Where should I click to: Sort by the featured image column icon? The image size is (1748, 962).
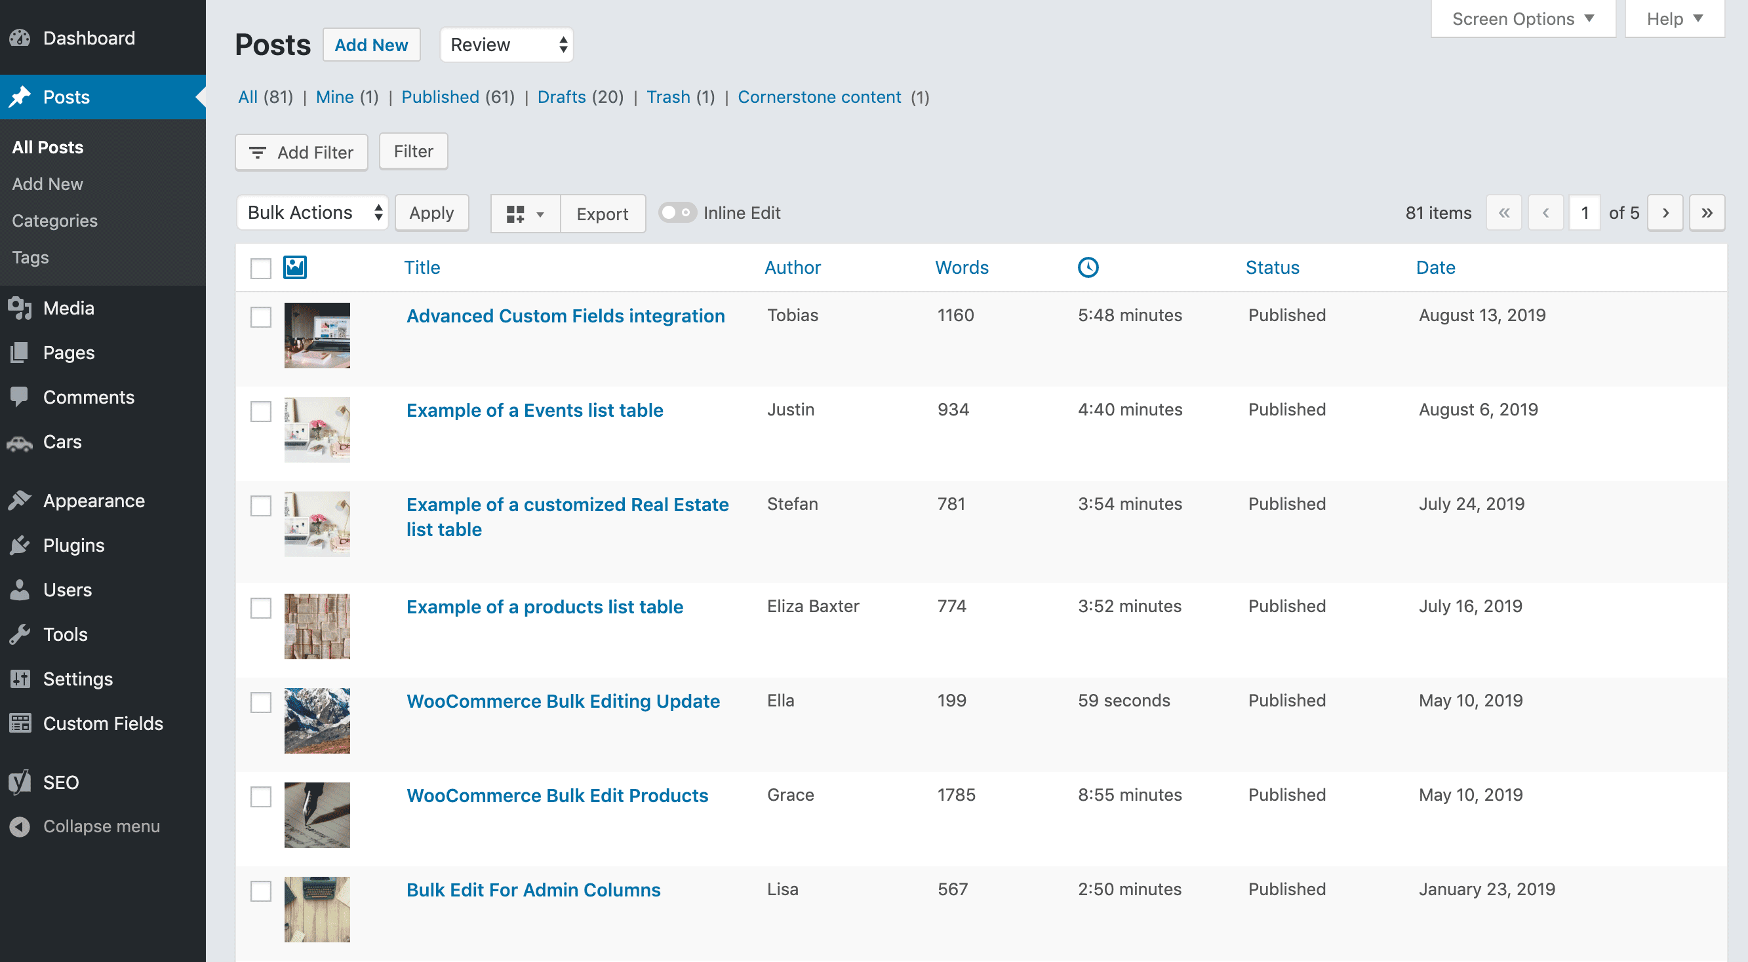[295, 267]
